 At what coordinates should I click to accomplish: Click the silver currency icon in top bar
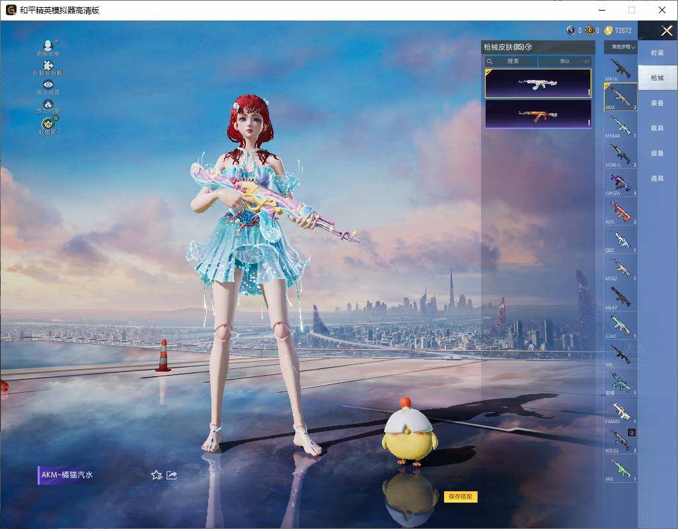(x=571, y=30)
